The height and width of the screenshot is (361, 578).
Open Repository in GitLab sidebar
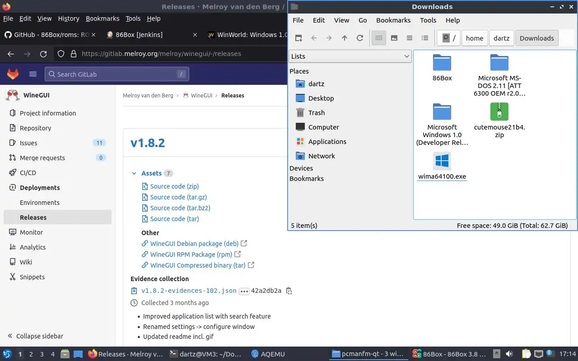57,128
